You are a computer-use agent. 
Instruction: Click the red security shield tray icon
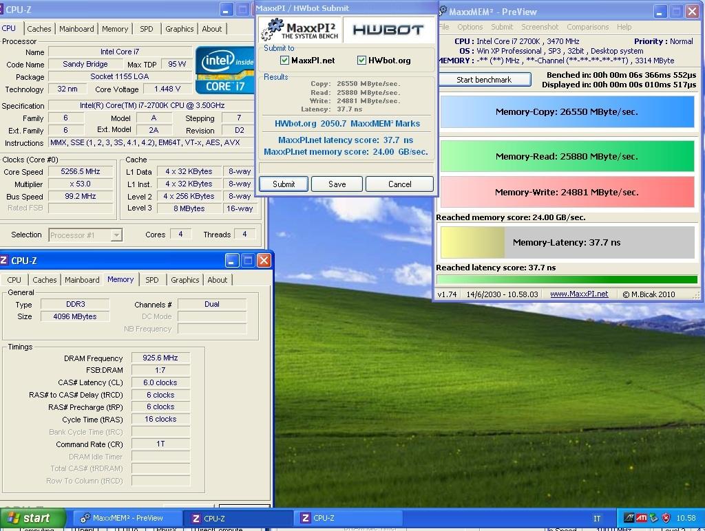pos(666,518)
